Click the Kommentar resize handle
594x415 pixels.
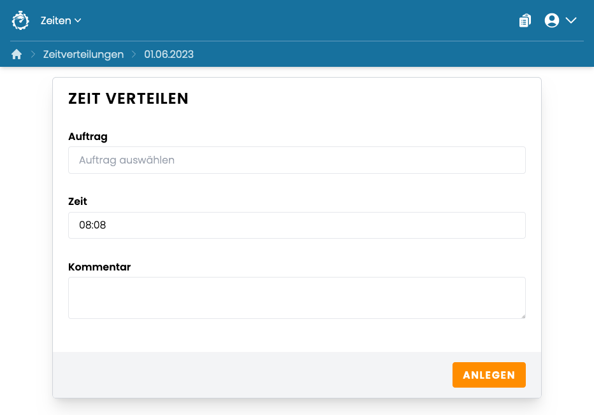click(523, 316)
